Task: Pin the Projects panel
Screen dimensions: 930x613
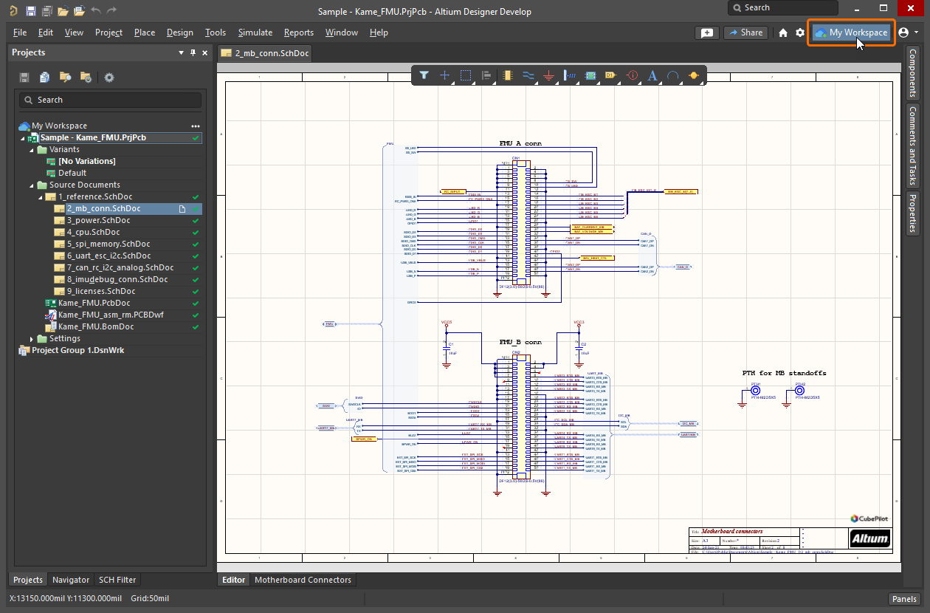Action: click(x=193, y=52)
